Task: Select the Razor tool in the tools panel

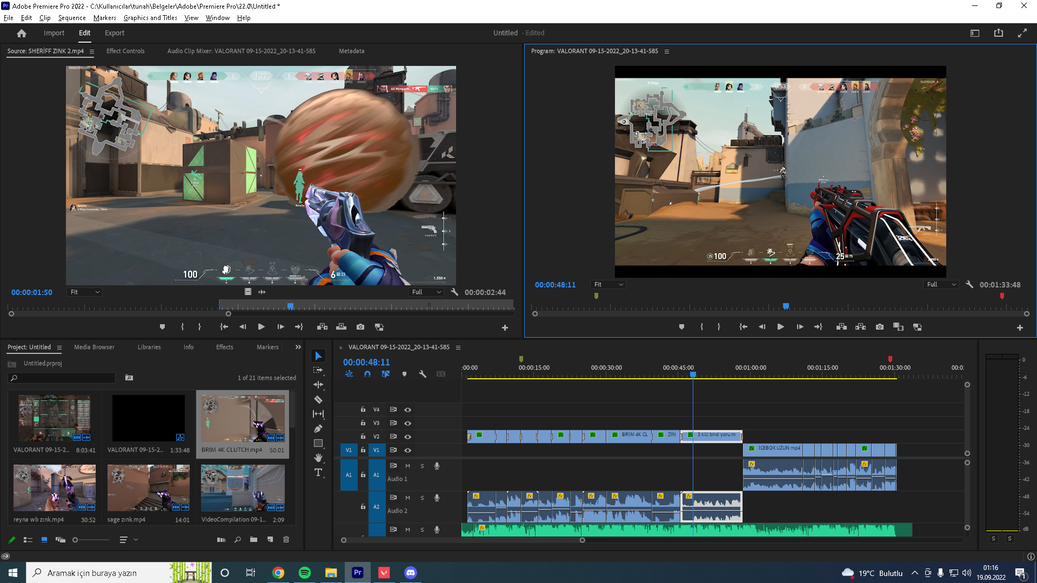Action: pyautogui.click(x=318, y=400)
